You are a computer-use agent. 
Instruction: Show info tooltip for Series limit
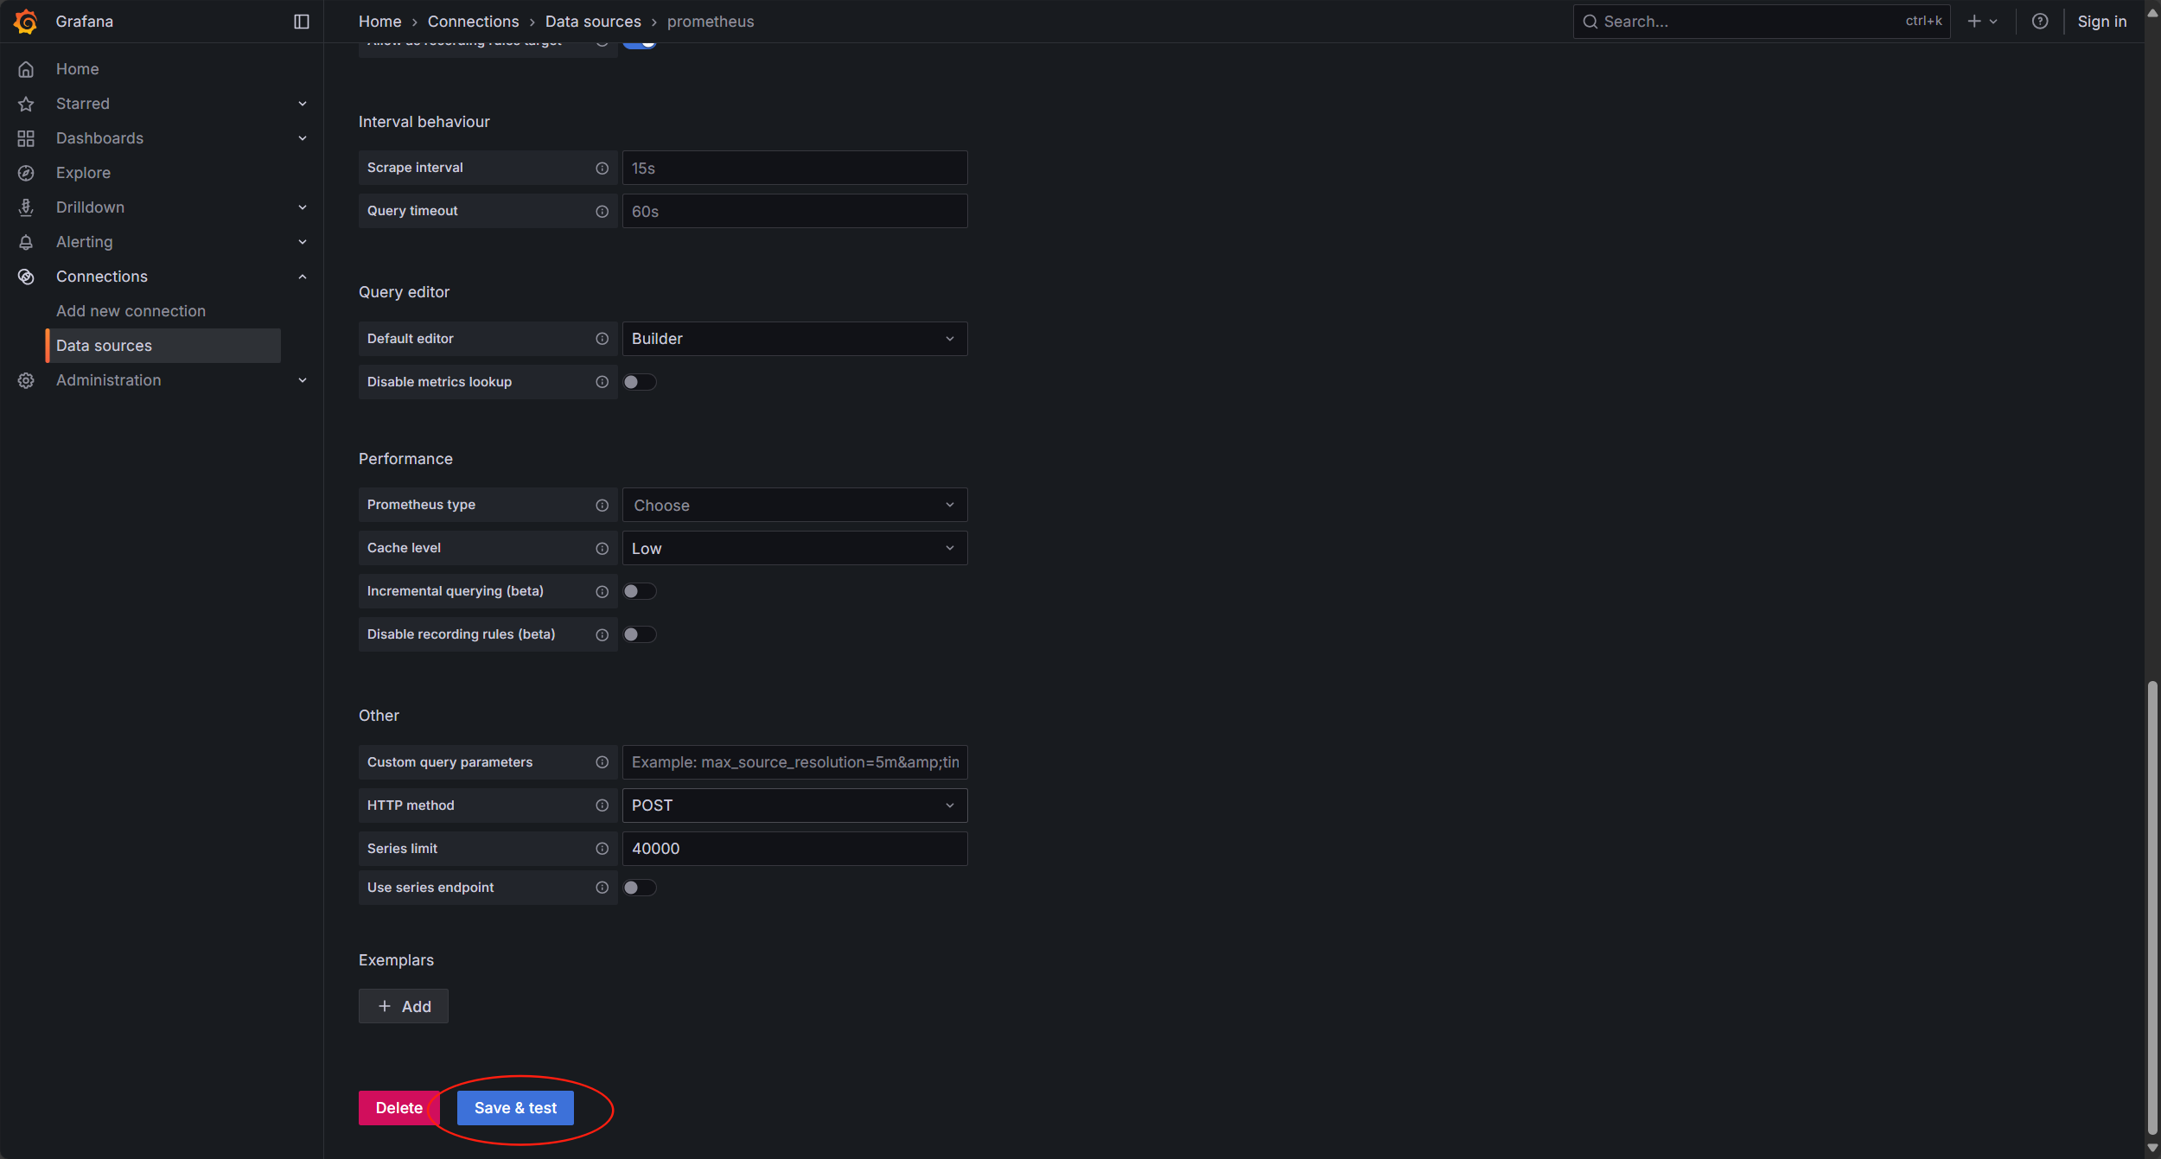602,849
